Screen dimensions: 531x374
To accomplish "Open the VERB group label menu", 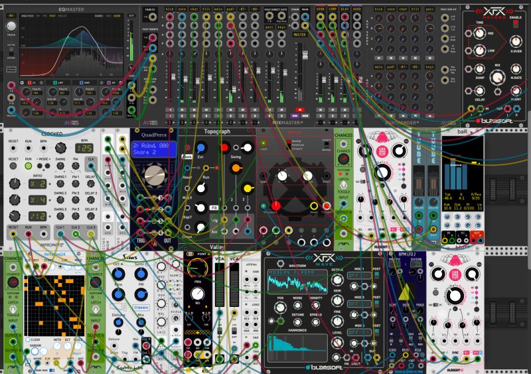I will coord(321,9).
